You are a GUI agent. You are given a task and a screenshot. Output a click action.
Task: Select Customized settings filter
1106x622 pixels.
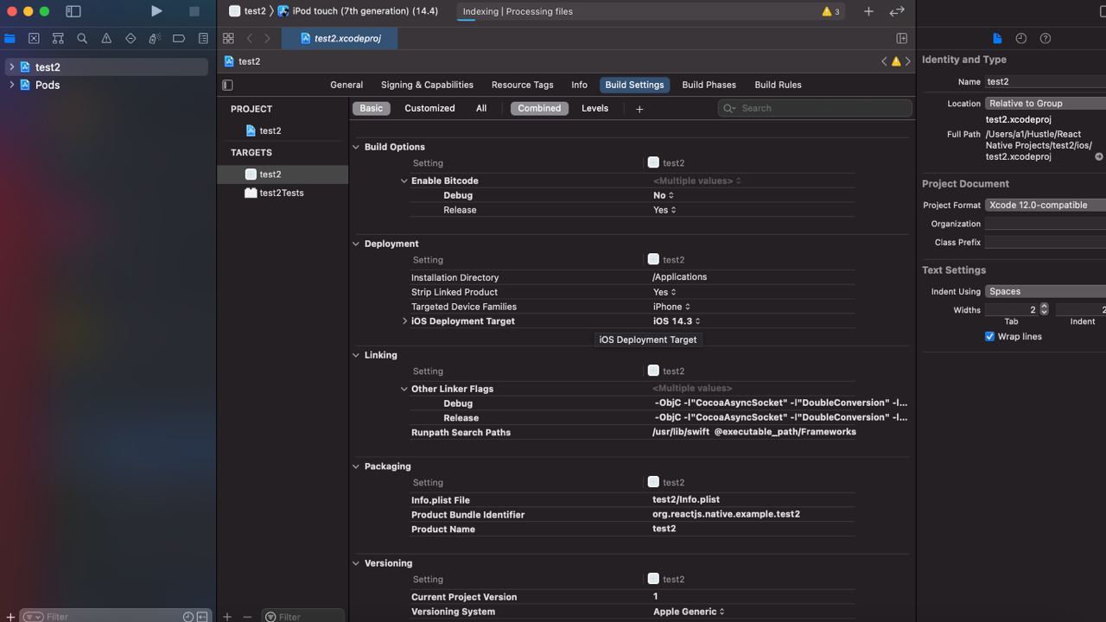tap(429, 108)
